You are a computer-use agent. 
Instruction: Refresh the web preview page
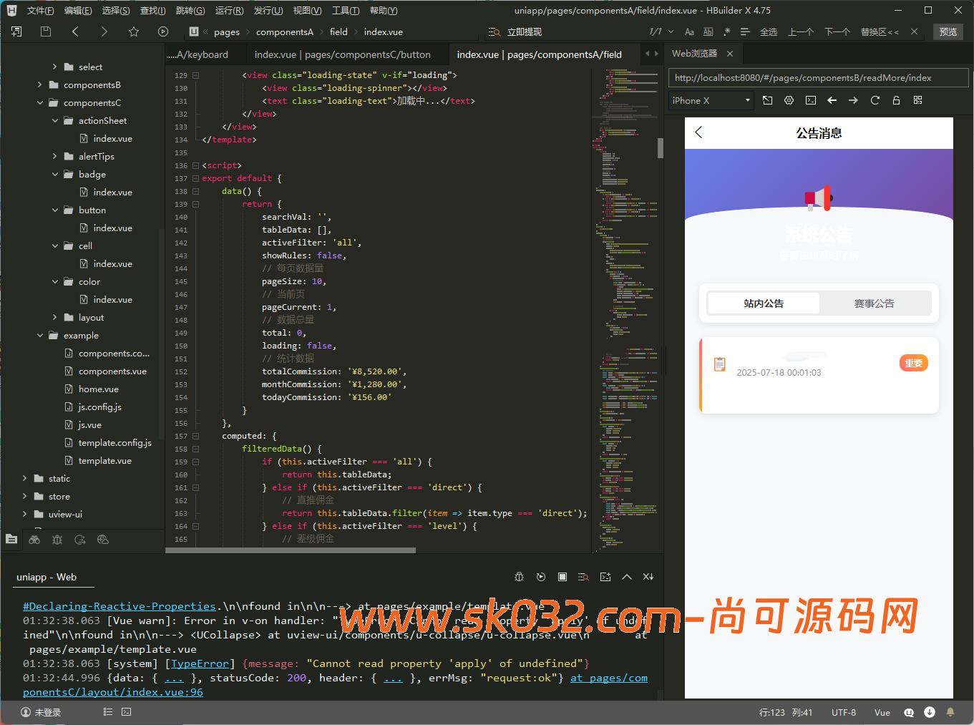[x=875, y=100]
